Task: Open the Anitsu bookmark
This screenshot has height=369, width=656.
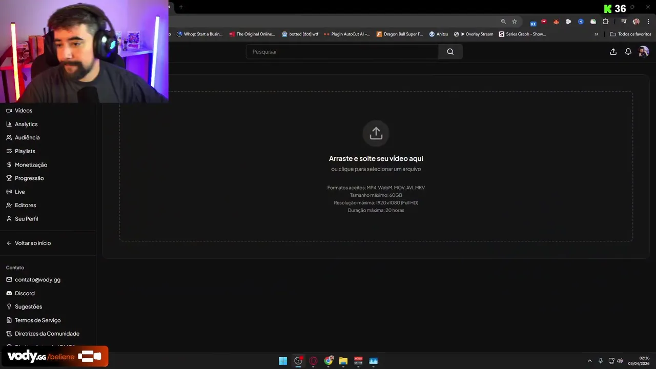Action: [x=439, y=34]
